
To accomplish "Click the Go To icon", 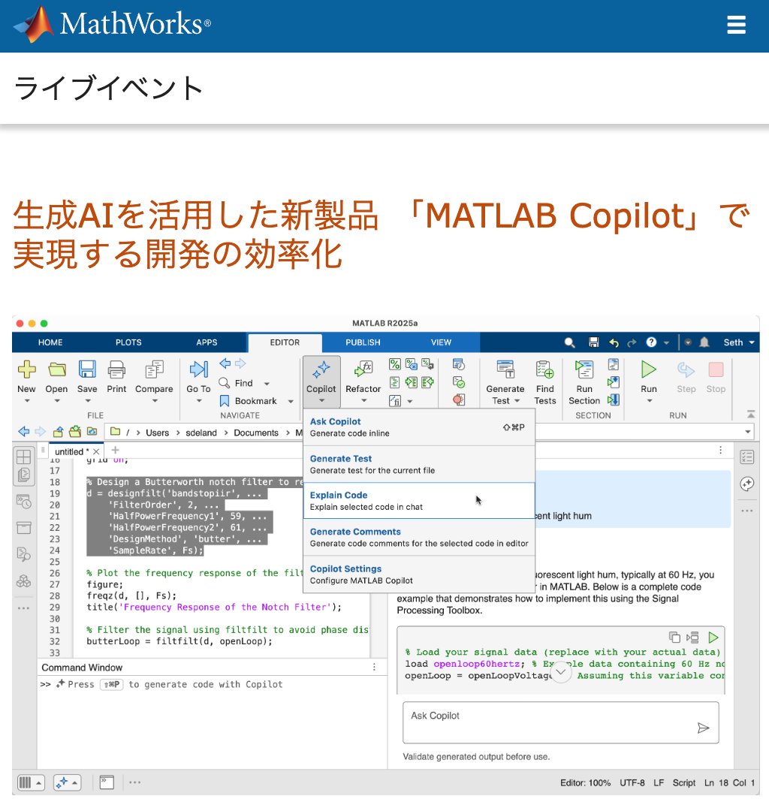I will click(x=198, y=369).
